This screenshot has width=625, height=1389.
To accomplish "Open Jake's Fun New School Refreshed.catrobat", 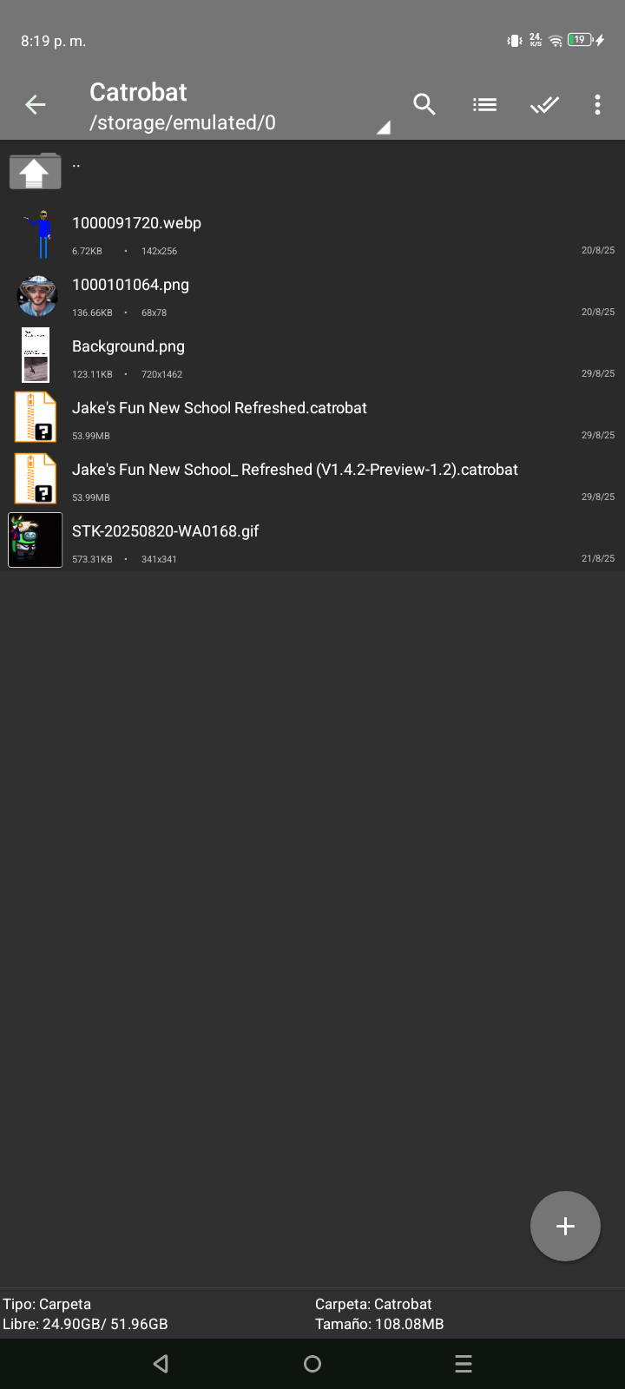I will pyautogui.click(x=312, y=419).
